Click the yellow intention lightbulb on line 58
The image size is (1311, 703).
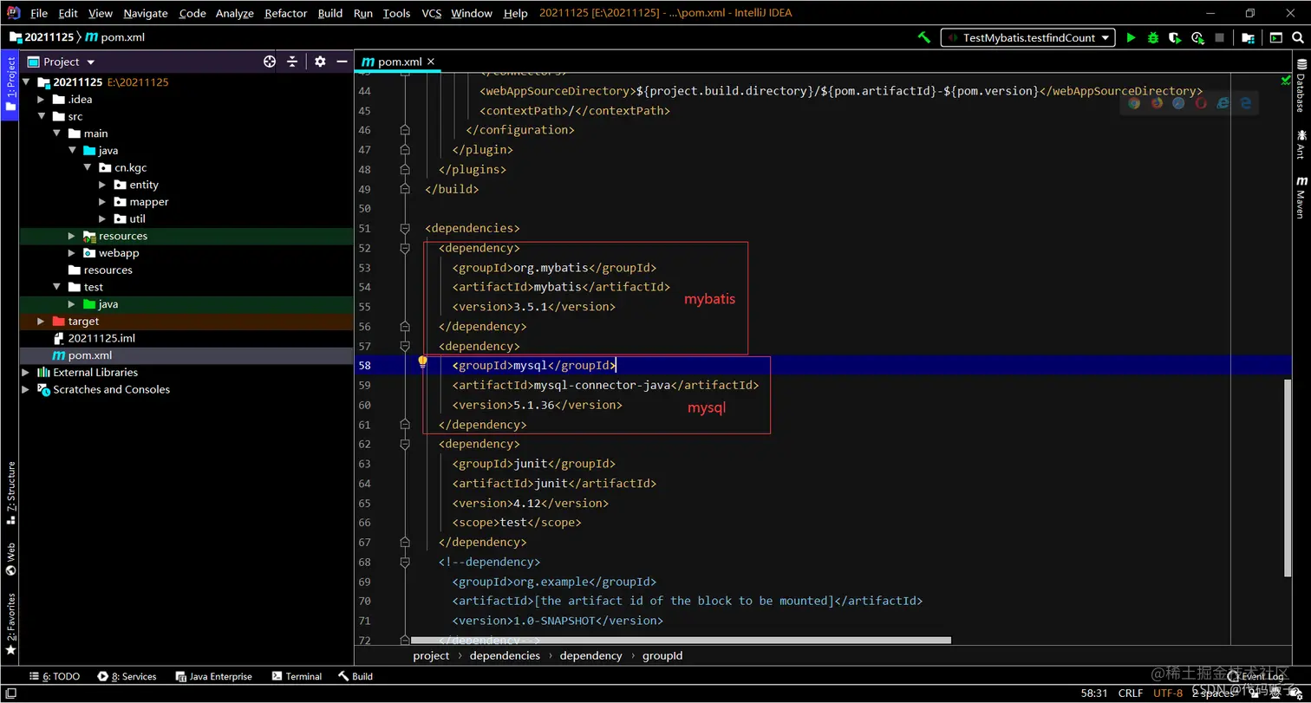tap(422, 362)
